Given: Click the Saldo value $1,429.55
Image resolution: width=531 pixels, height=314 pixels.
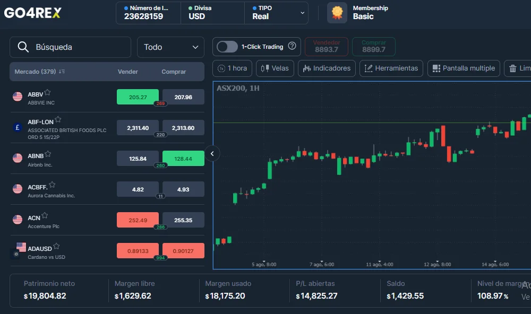Looking at the screenshot, I should pos(405,296).
